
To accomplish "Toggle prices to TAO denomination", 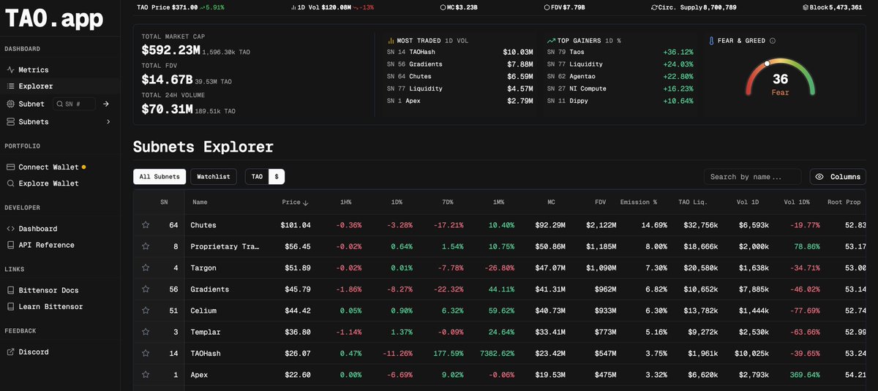I will [x=257, y=176].
